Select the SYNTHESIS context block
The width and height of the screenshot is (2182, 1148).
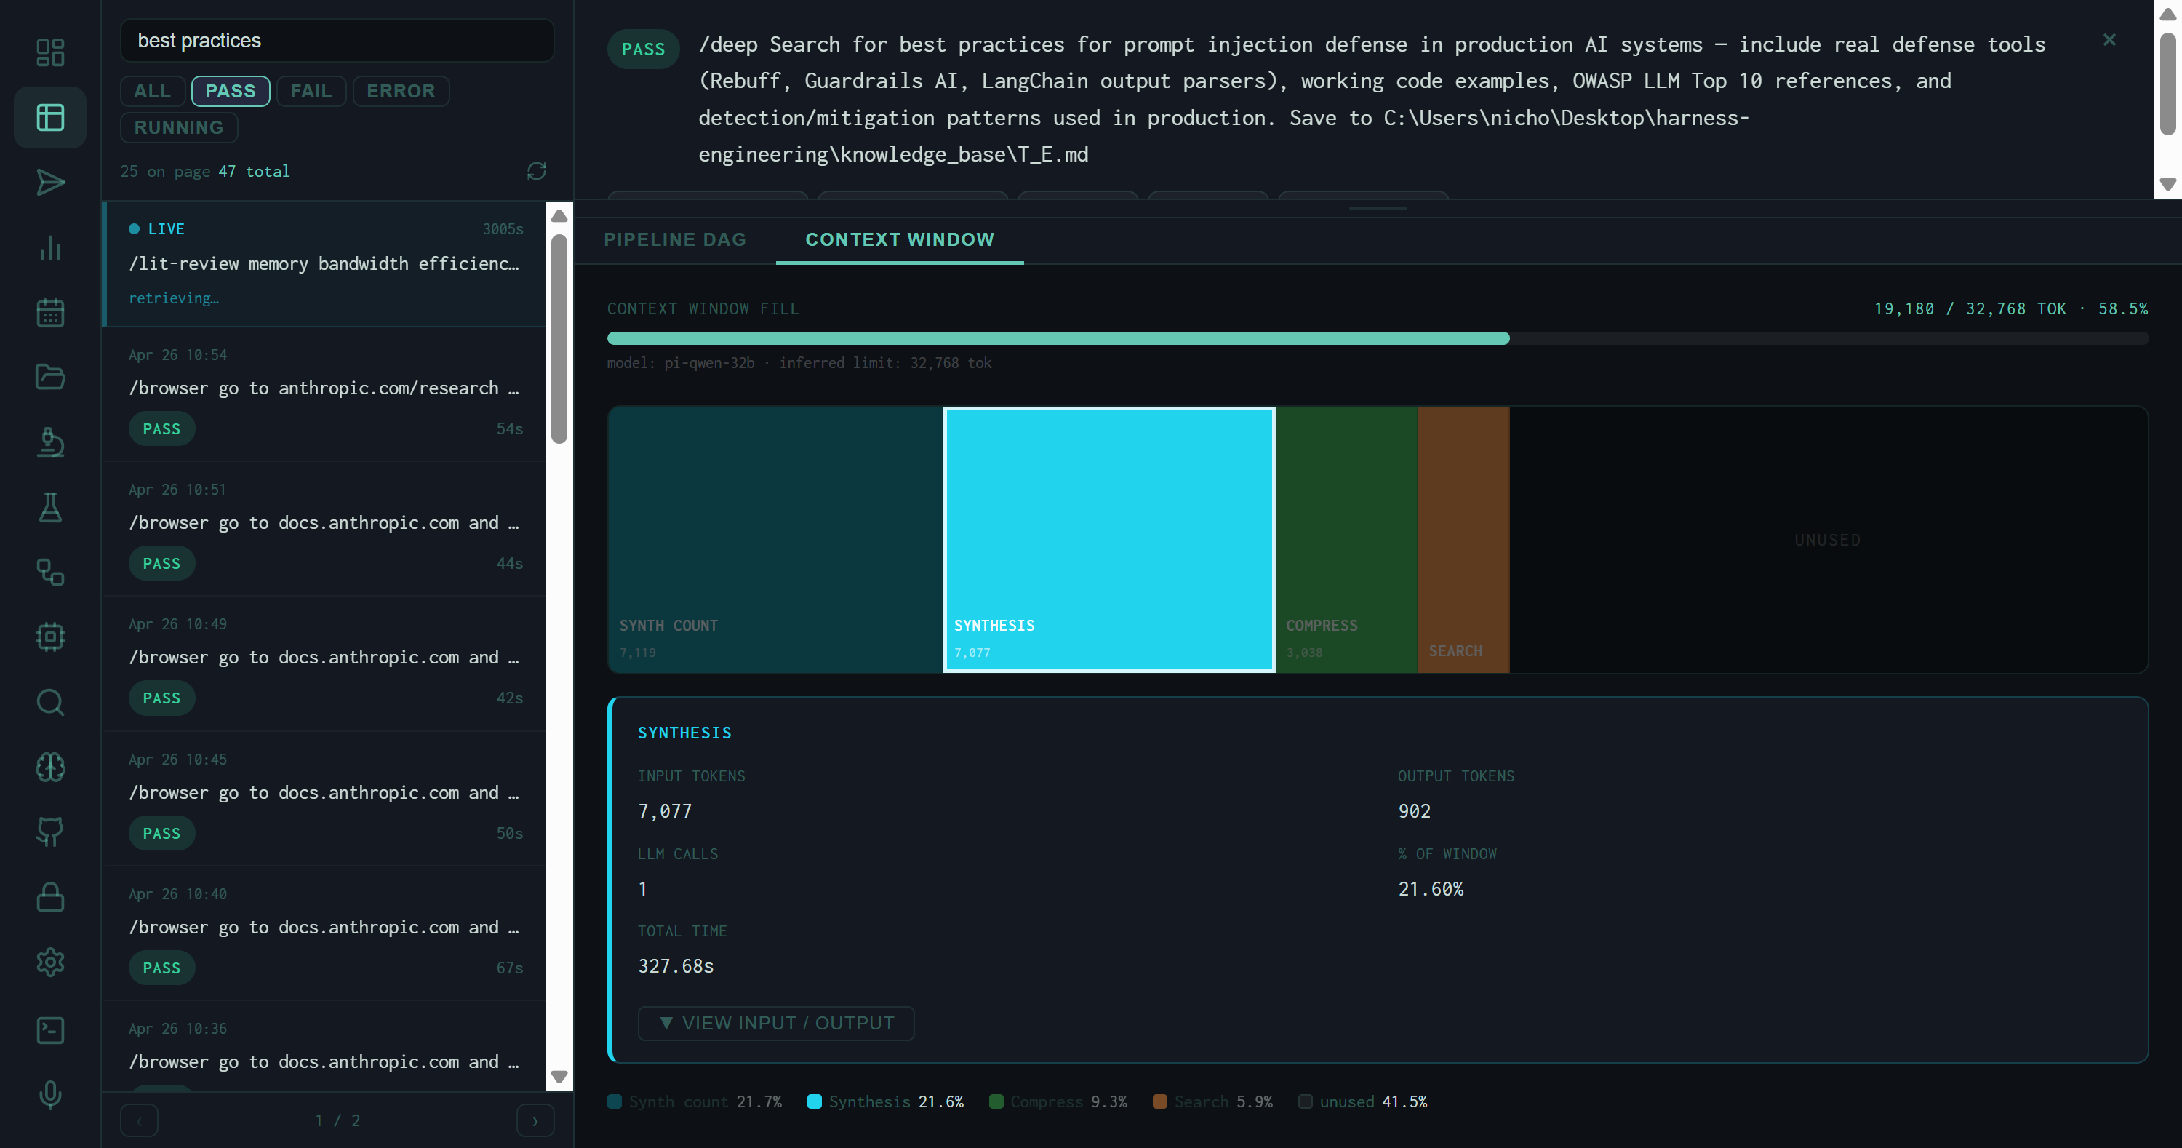point(1108,540)
